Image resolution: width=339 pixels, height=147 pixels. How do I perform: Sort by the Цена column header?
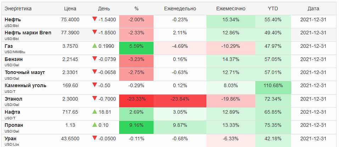click(70, 9)
